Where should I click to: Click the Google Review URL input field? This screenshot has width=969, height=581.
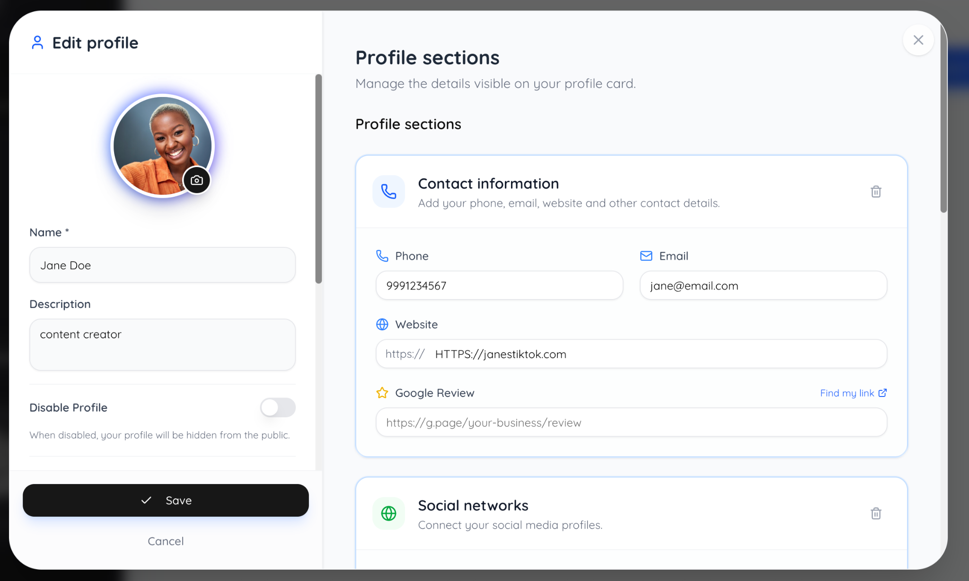click(631, 422)
